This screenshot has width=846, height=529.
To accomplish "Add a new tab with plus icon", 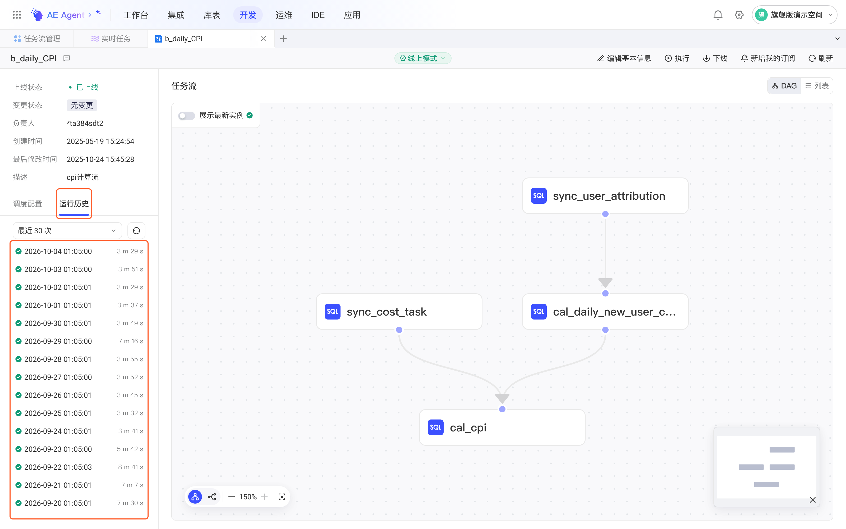I will 283,39.
